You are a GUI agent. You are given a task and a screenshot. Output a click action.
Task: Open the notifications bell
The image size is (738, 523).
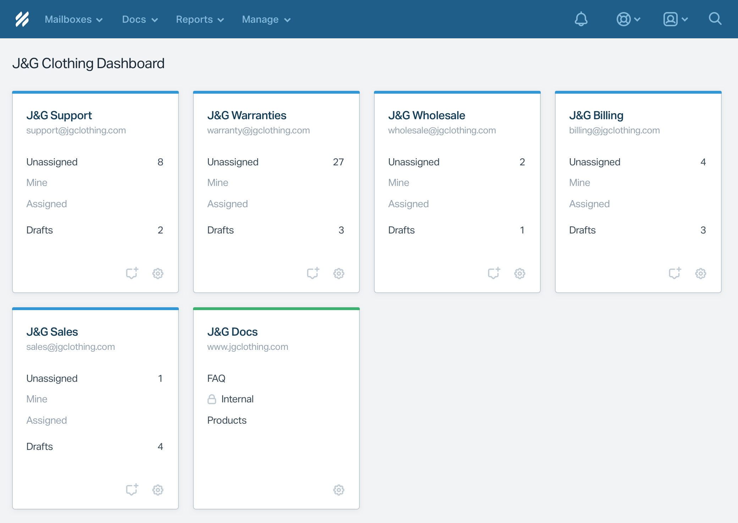581,19
